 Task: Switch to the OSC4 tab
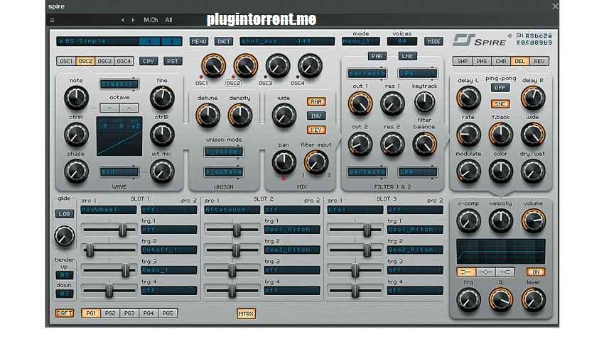[x=124, y=61]
